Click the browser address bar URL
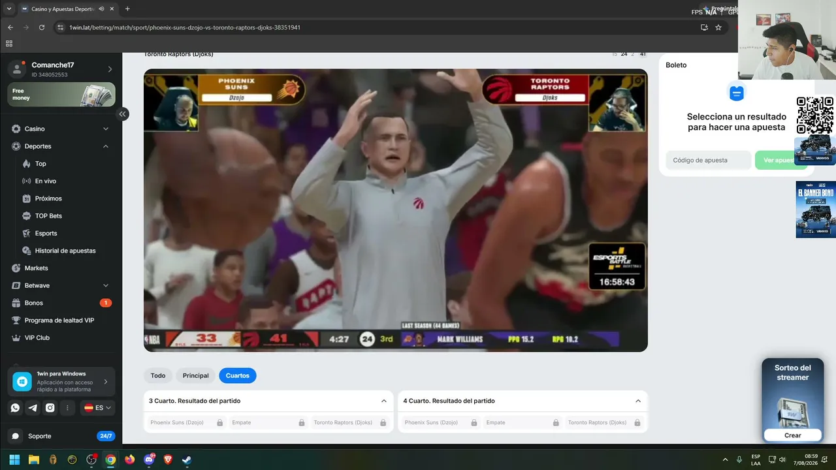 click(x=185, y=27)
